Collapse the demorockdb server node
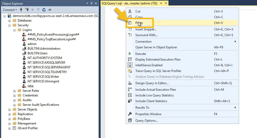The width and height of the screenshot is (257, 138). tap(5, 16)
